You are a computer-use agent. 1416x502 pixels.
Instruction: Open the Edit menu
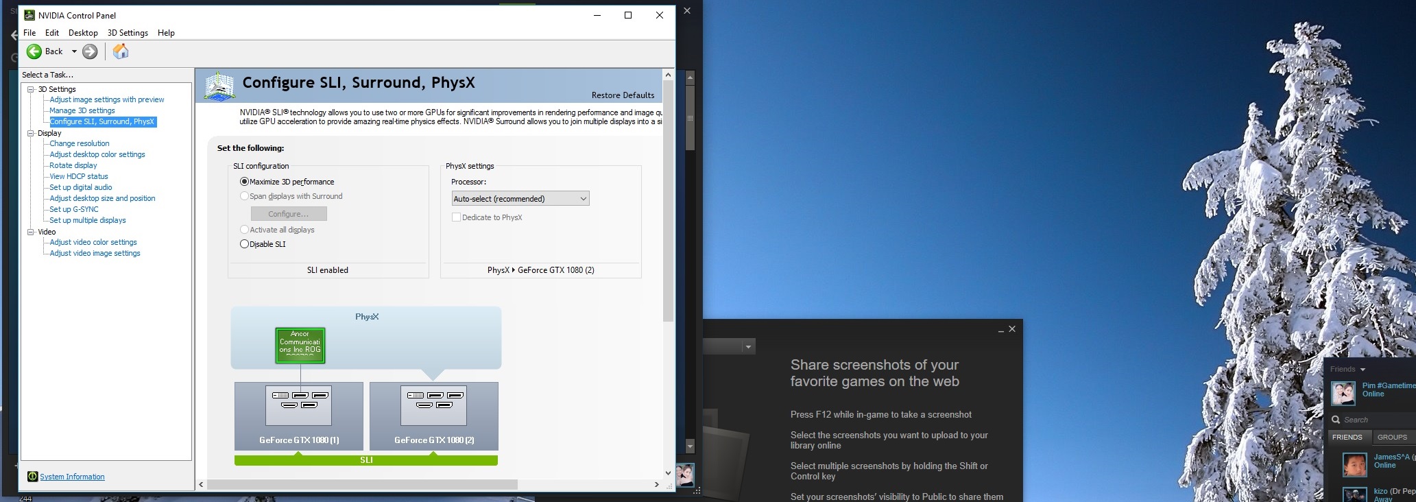[52, 33]
